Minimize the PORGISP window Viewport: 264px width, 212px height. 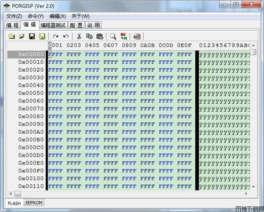[225, 4]
